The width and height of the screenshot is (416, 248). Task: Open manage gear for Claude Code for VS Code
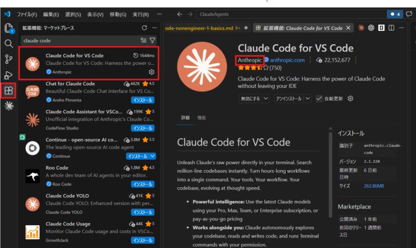click(151, 72)
